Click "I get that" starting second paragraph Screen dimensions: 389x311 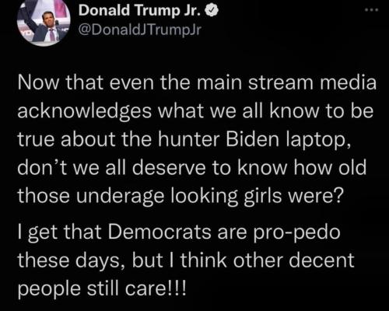pos(59,233)
